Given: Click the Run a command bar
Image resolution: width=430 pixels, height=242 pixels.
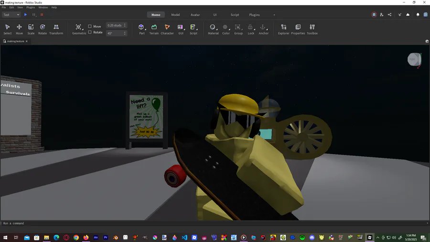Looking at the screenshot, I should (x=215, y=223).
